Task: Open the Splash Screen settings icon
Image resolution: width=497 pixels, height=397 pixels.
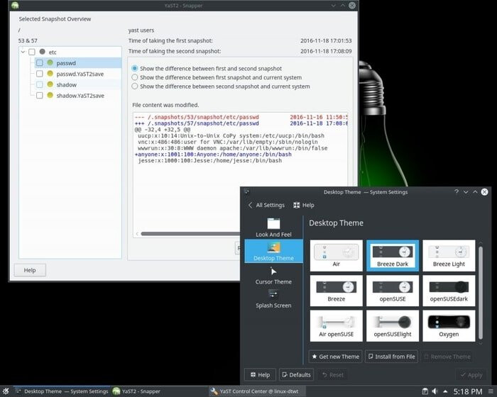Action: point(273,294)
